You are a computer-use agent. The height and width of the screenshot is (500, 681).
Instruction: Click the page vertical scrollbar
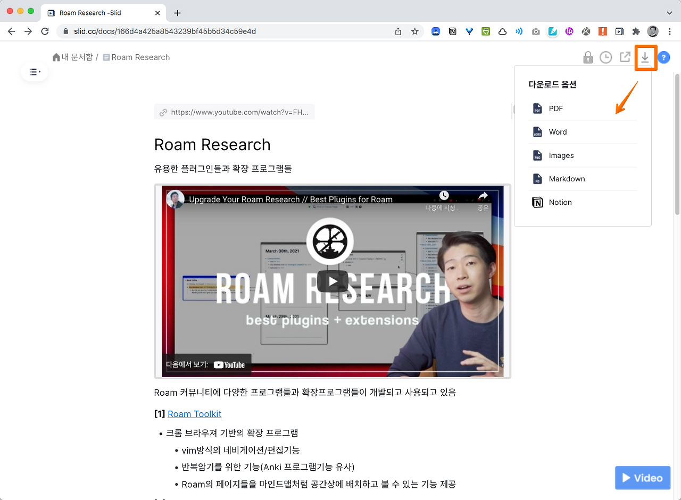pyautogui.click(x=677, y=144)
